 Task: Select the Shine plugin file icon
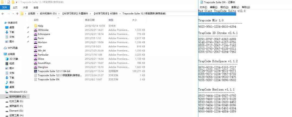[x=36, y=59]
